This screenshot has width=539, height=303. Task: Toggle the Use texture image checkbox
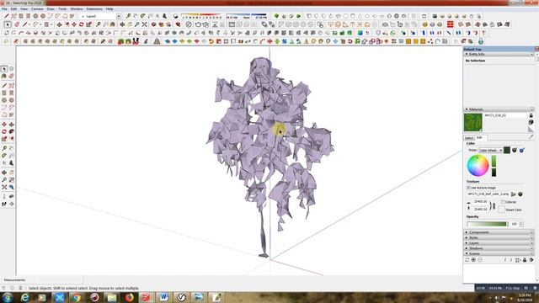coord(468,188)
